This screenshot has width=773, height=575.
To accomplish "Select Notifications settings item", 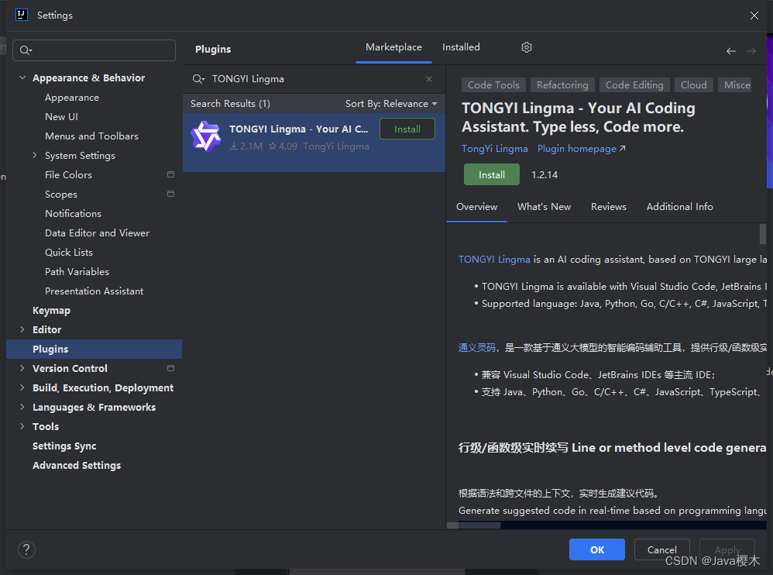I will 73,214.
